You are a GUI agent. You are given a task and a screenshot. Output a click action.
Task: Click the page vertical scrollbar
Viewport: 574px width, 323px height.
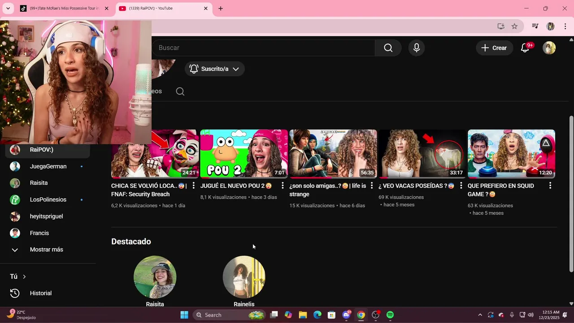point(571,194)
